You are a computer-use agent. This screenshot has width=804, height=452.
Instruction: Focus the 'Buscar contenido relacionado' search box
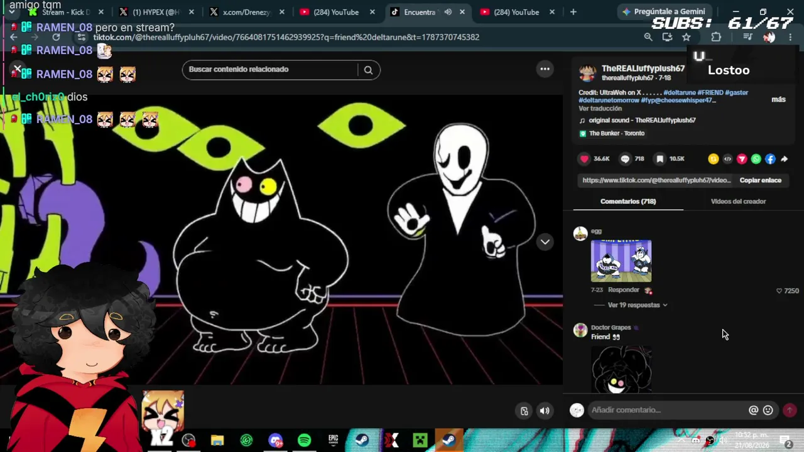pos(271,70)
